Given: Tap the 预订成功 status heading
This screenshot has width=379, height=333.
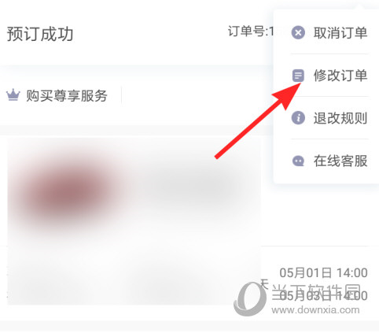Looking at the screenshot, I should coord(40,34).
